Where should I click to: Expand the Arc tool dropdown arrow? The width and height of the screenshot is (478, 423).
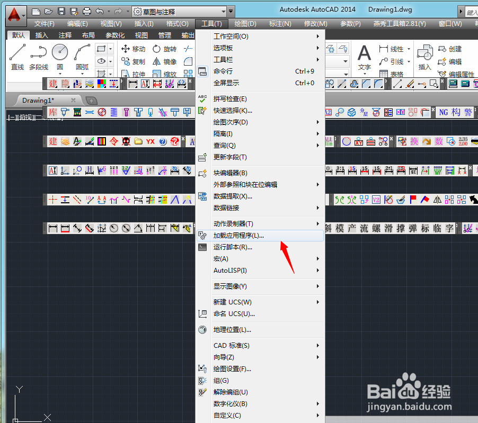(x=82, y=74)
